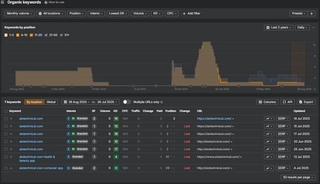The width and height of the screenshot is (320, 184).
Task: Click the info icon beside Multiple URLs only
Action: click(162, 102)
